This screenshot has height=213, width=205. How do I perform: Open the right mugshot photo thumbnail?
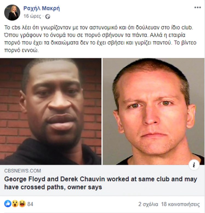coord(153,111)
